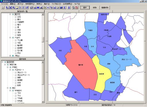Check the 下村 checkbox in lower tree
This screenshot has width=147, height=107.
(x=16, y=93)
